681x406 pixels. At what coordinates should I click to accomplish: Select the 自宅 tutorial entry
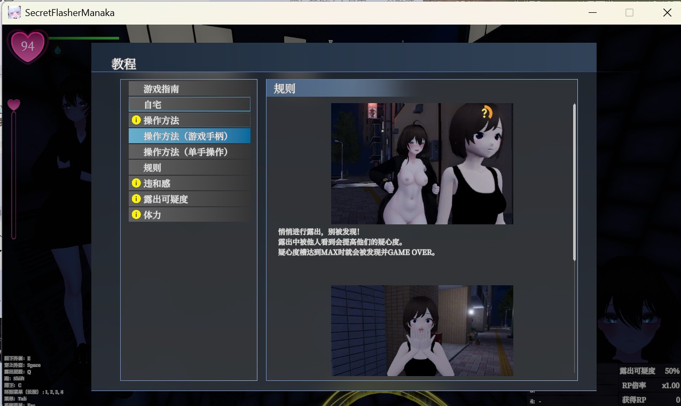pyautogui.click(x=190, y=105)
